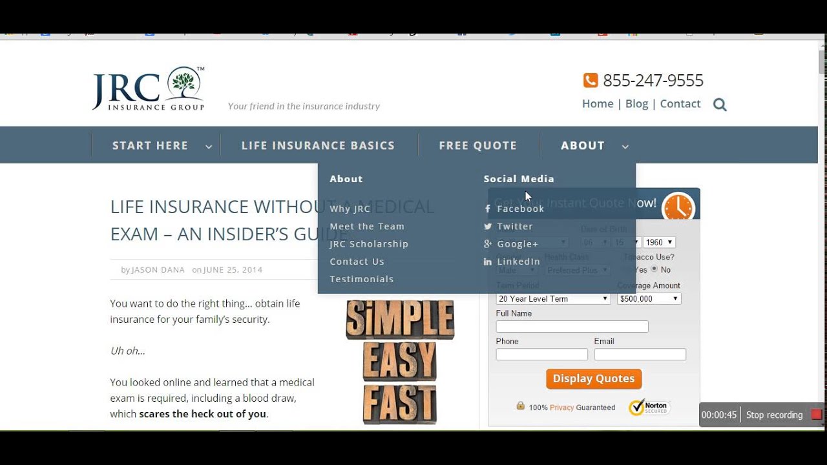The height and width of the screenshot is (465, 827).
Task: Open START HERE navigation item
Action: click(x=151, y=146)
